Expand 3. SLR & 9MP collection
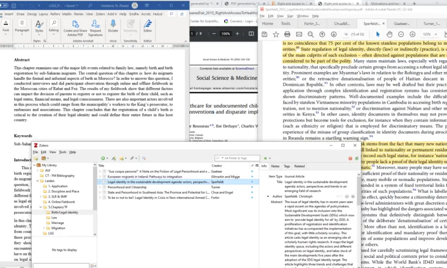 tap(41, 197)
